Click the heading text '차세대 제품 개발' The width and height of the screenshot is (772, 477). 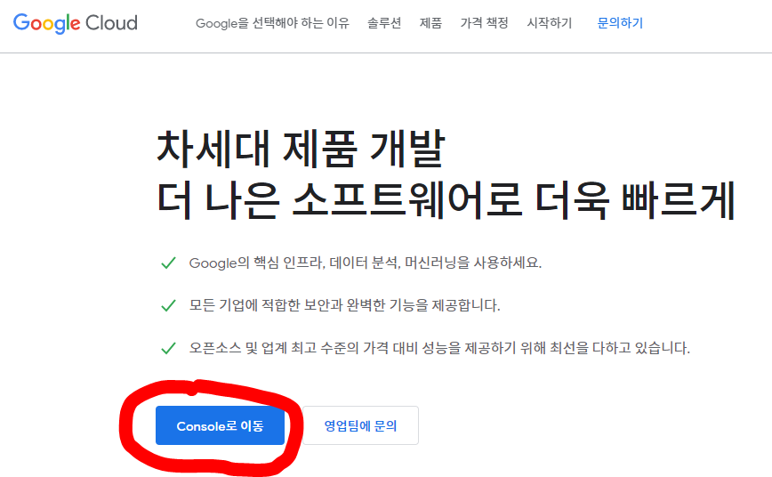[x=301, y=149]
